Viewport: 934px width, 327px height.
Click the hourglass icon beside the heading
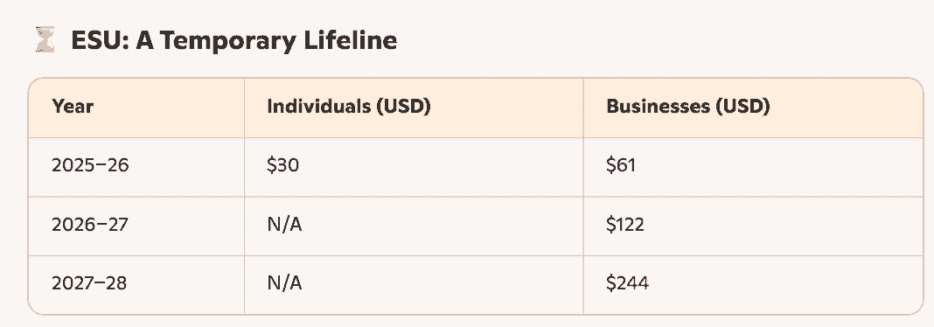[45, 40]
